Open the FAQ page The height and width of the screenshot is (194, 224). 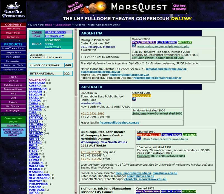(13, 93)
